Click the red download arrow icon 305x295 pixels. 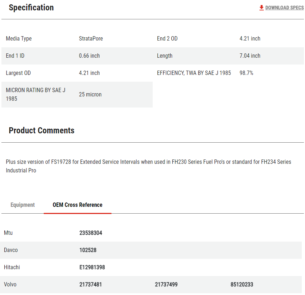point(261,8)
